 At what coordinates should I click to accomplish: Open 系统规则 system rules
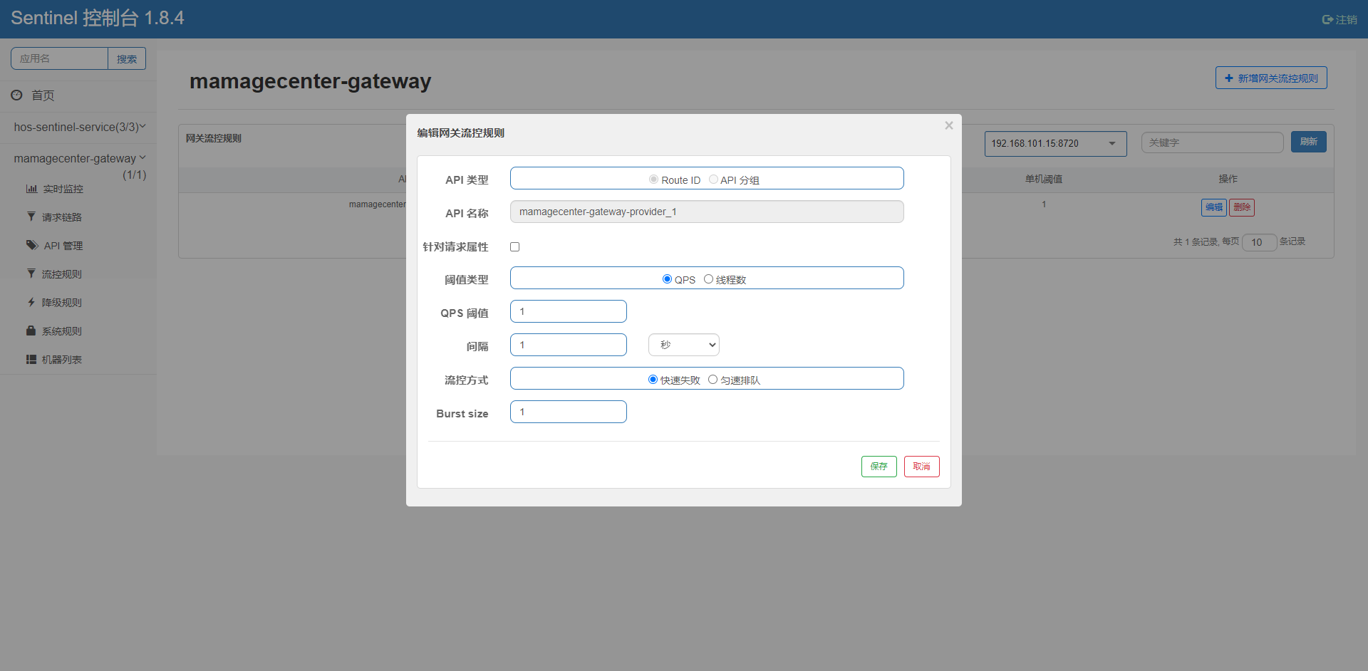[62, 331]
